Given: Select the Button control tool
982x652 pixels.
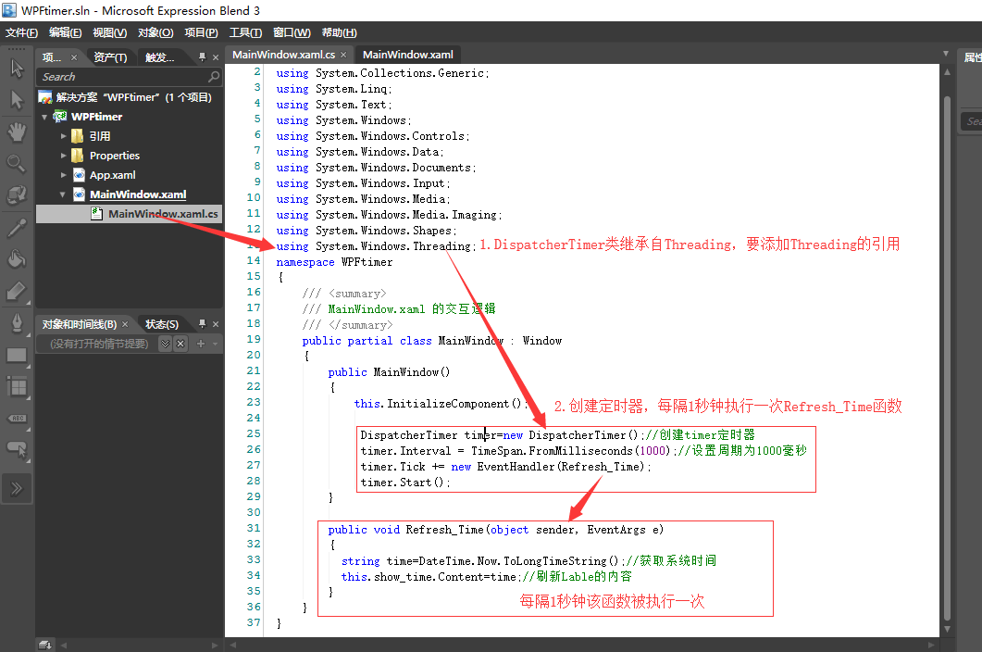Looking at the screenshot, I should [x=17, y=449].
